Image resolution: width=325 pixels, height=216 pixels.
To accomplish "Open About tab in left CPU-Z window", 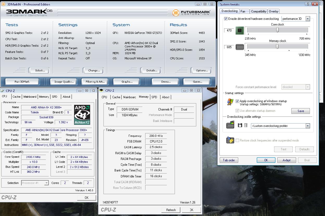I will (x=66, y=97).
